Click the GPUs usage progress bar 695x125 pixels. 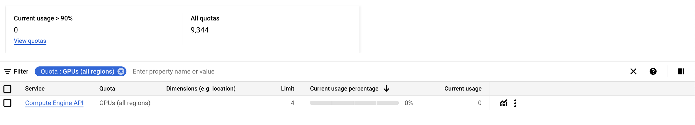pos(354,103)
